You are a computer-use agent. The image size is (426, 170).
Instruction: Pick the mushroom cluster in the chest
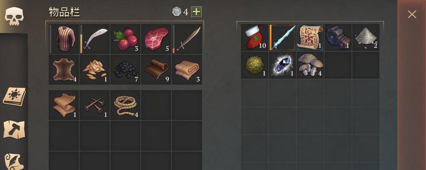pos(310,65)
